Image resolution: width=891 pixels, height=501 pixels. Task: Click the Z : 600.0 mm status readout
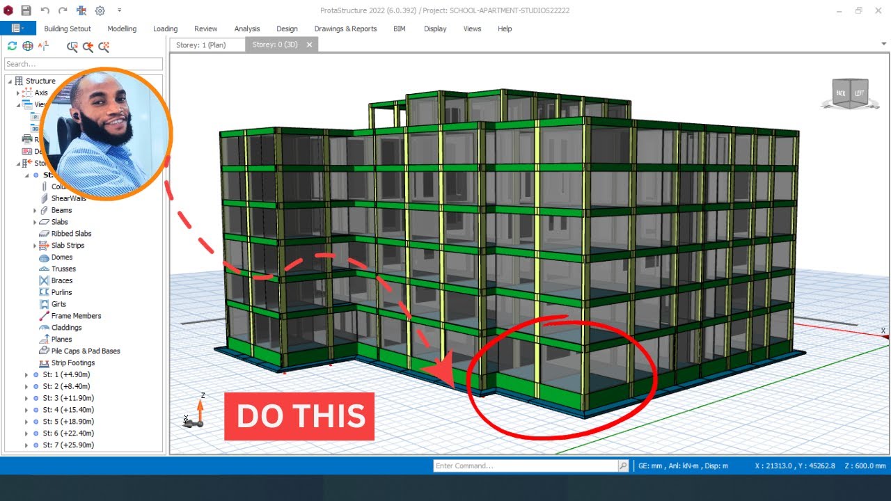(x=865, y=466)
